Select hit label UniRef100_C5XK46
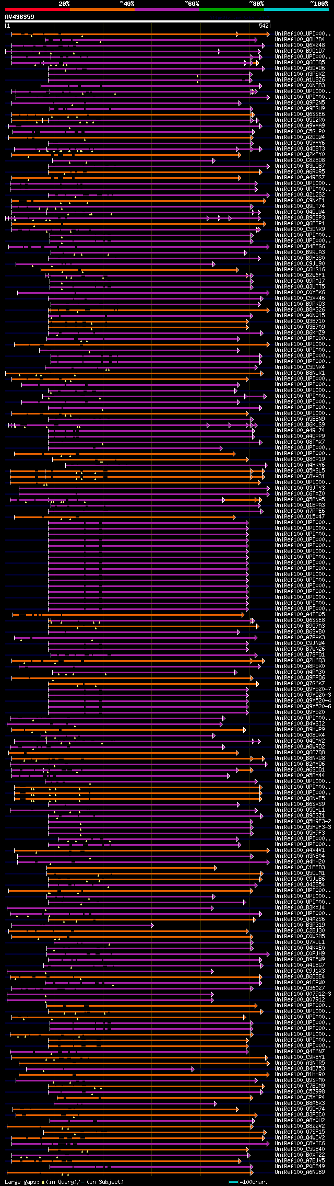This screenshot has width=334, height=1186. pyautogui.click(x=300, y=298)
